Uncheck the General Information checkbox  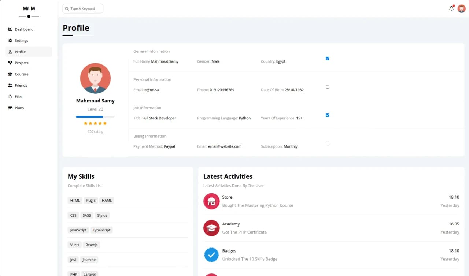pyautogui.click(x=328, y=59)
